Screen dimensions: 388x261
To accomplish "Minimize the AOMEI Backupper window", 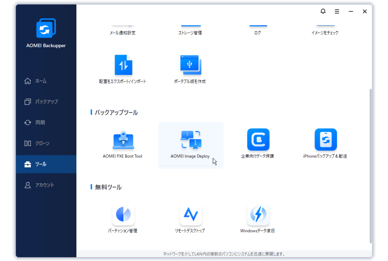I will pos(351,11).
